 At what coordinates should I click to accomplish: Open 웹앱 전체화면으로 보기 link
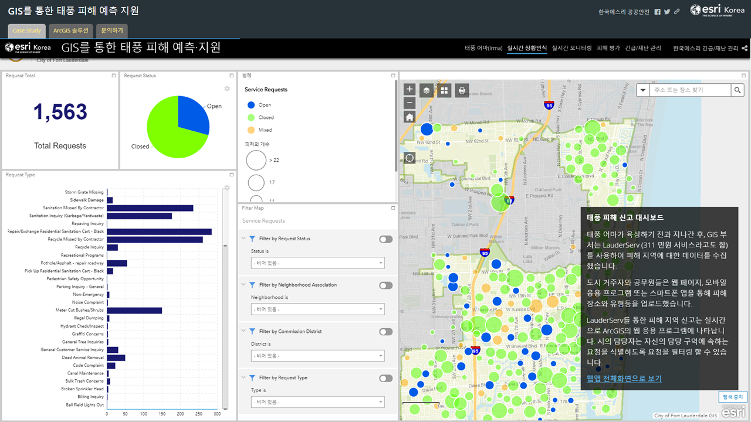(x=624, y=379)
